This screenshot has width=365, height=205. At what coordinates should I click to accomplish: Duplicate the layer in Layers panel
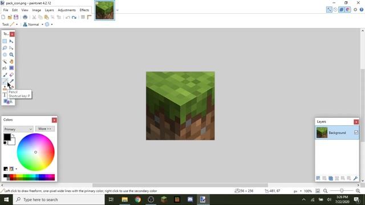pos(331,178)
